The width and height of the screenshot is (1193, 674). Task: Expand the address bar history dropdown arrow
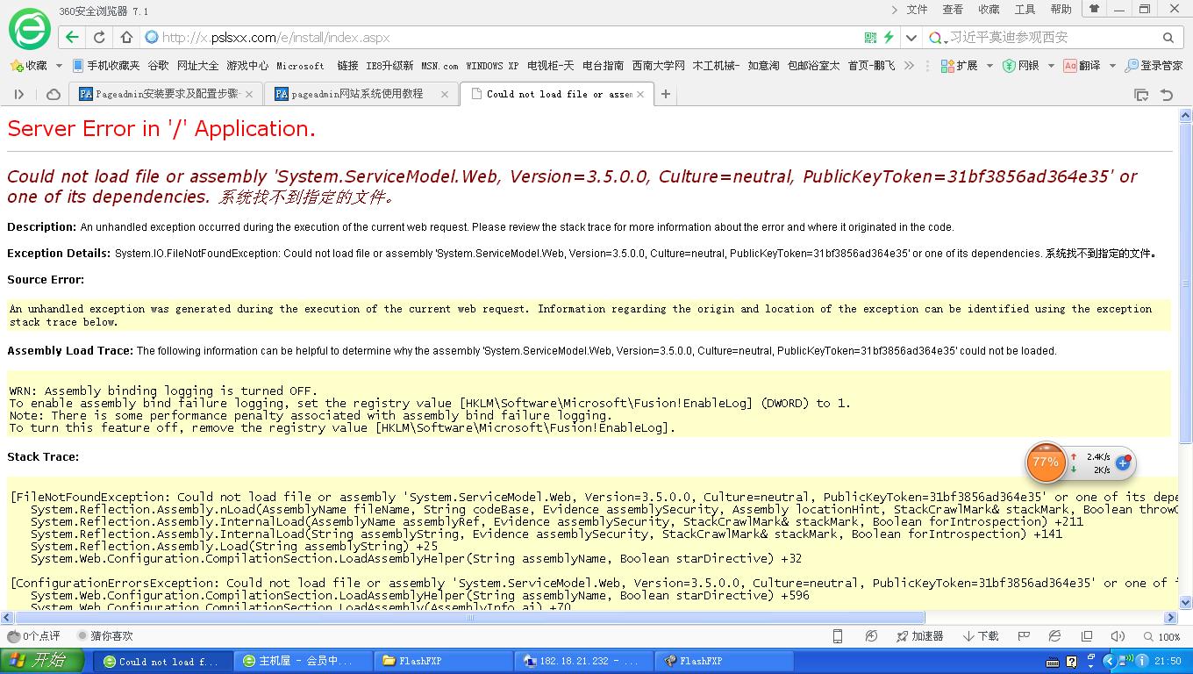click(911, 38)
